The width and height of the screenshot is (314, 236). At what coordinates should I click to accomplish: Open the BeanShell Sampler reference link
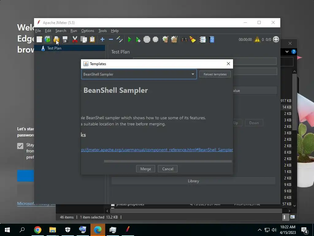click(157, 150)
